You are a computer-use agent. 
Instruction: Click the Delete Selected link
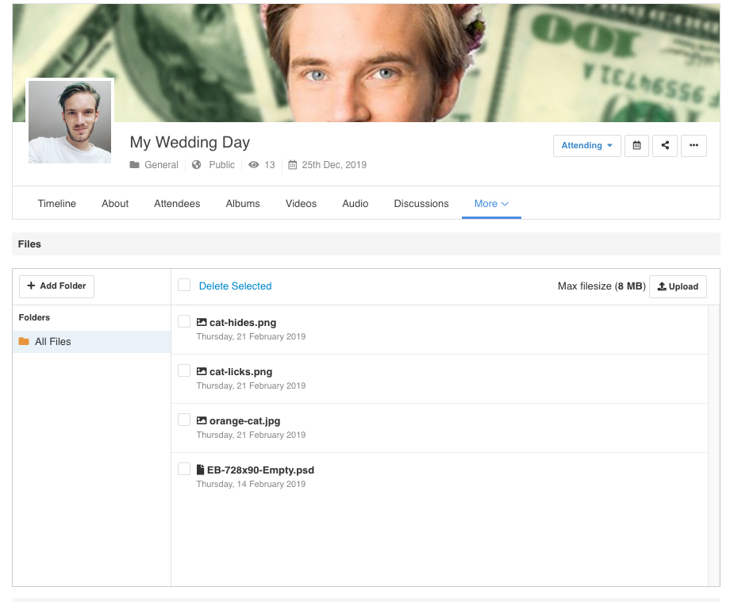tap(235, 286)
